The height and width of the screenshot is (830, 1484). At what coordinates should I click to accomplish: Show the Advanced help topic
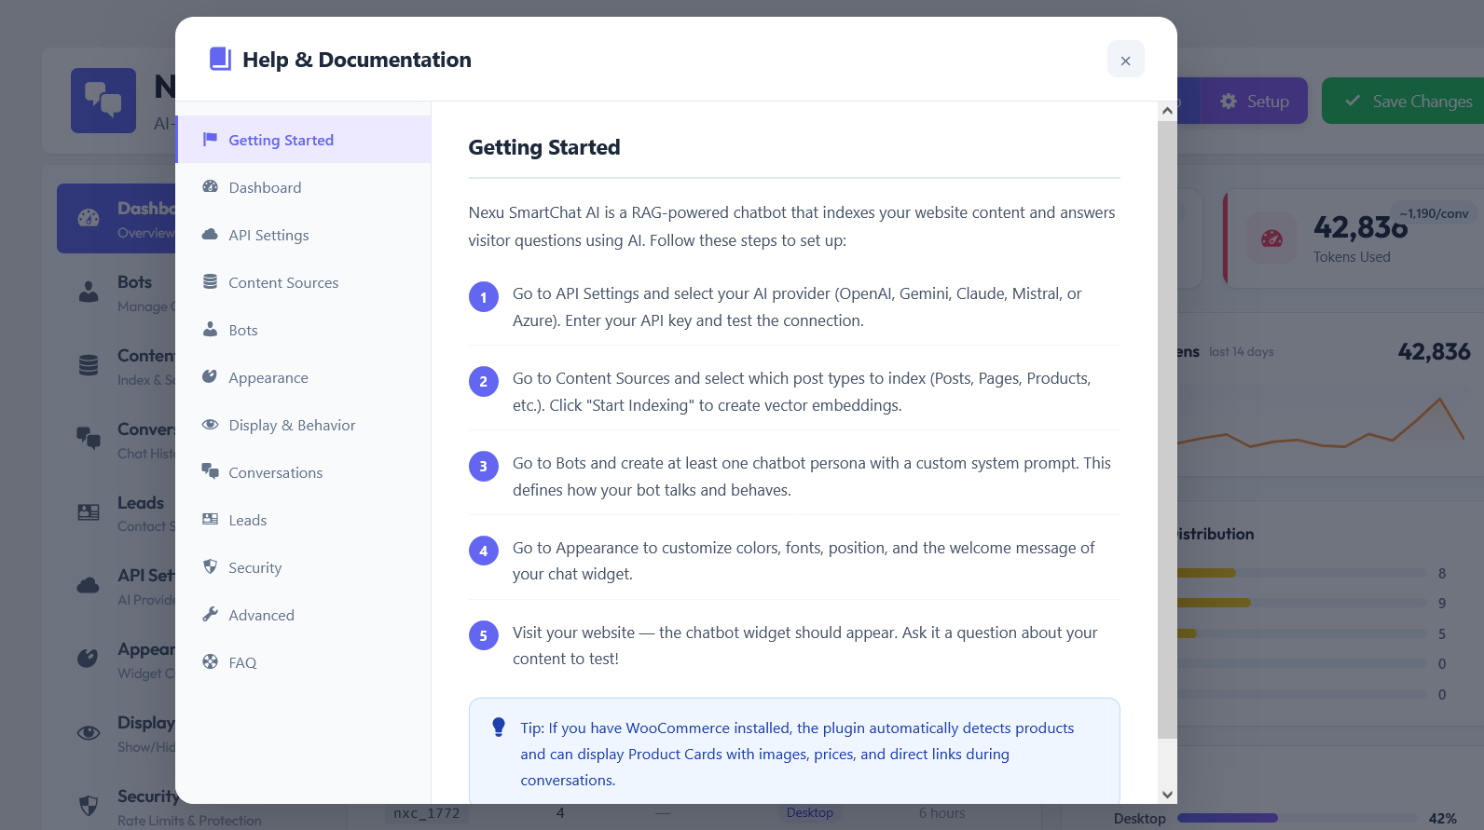coord(304,615)
